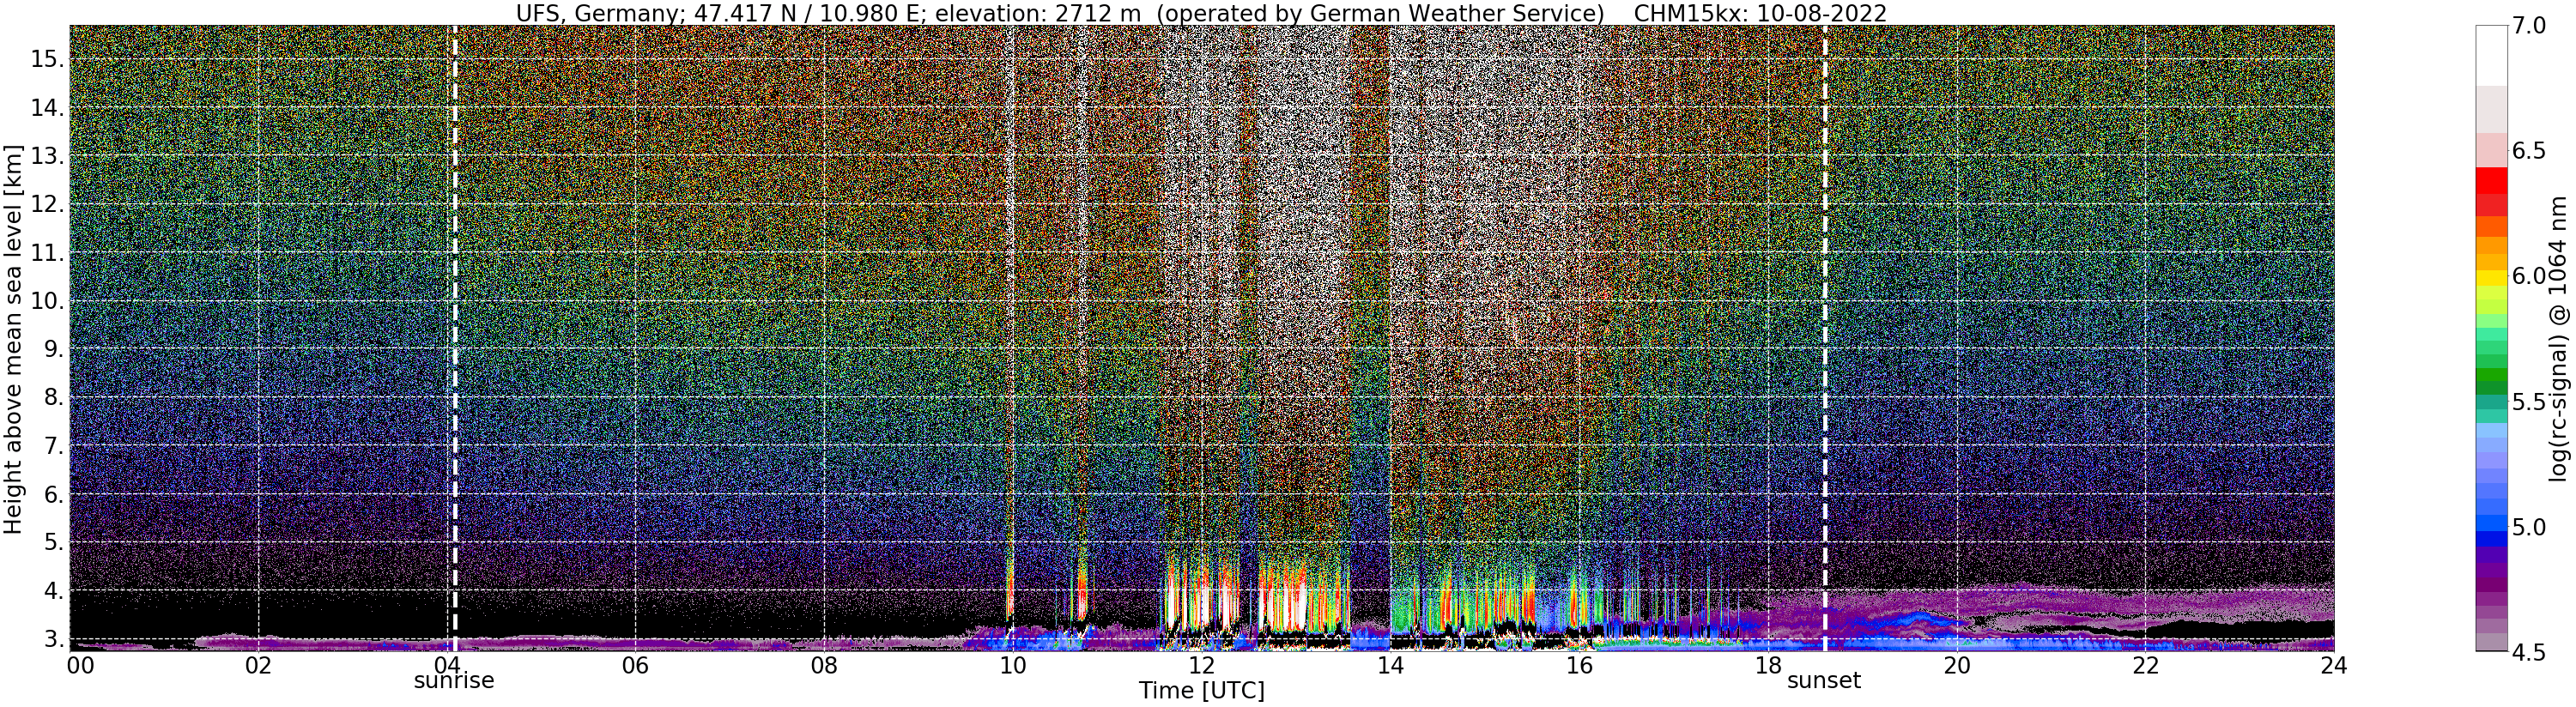Image resolution: width=2576 pixels, height=707 pixels.
Task: Click the height axis tick label 11.
Action: coord(47,253)
